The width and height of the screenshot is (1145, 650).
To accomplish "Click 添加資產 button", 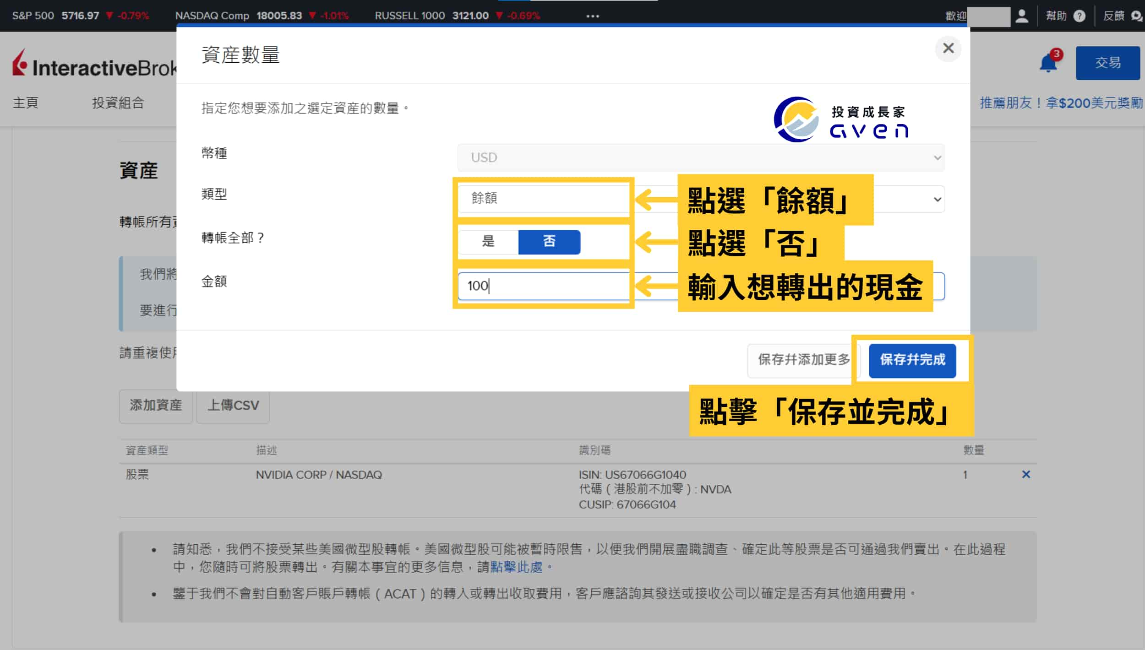I will point(156,406).
